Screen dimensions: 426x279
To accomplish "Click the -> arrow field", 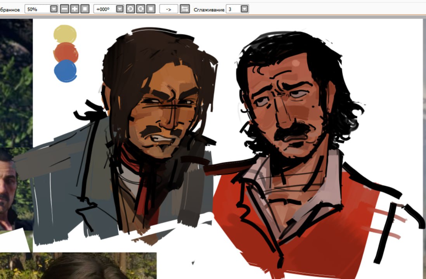I will (x=168, y=9).
